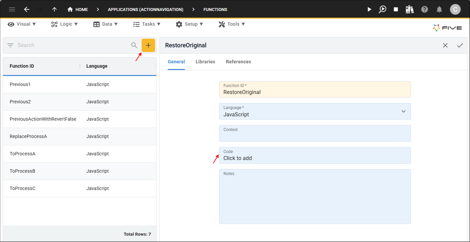
Task: Go back with the left arrow
Action: click(27, 9)
